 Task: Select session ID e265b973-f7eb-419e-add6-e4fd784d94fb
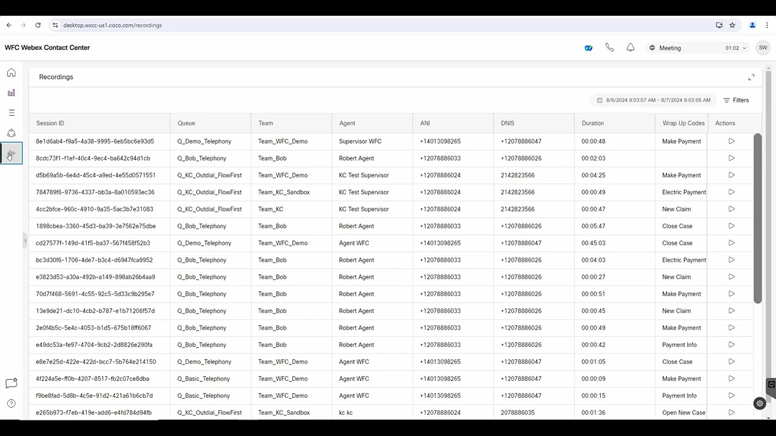click(x=94, y=412)
